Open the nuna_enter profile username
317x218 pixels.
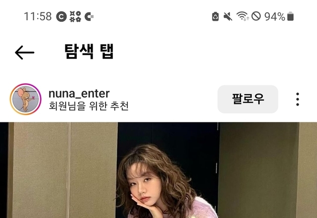(x=79, y=94)
